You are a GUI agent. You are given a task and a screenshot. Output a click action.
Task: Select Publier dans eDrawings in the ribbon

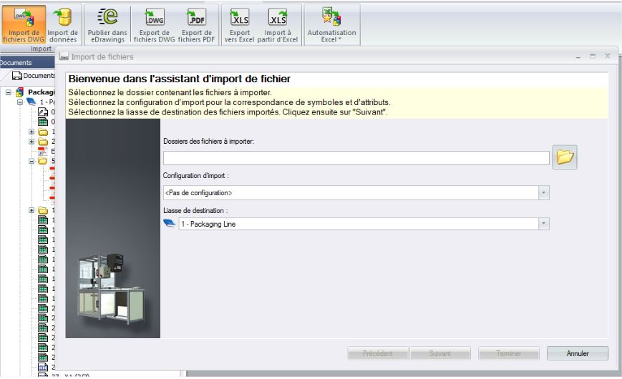click(107, 24)
